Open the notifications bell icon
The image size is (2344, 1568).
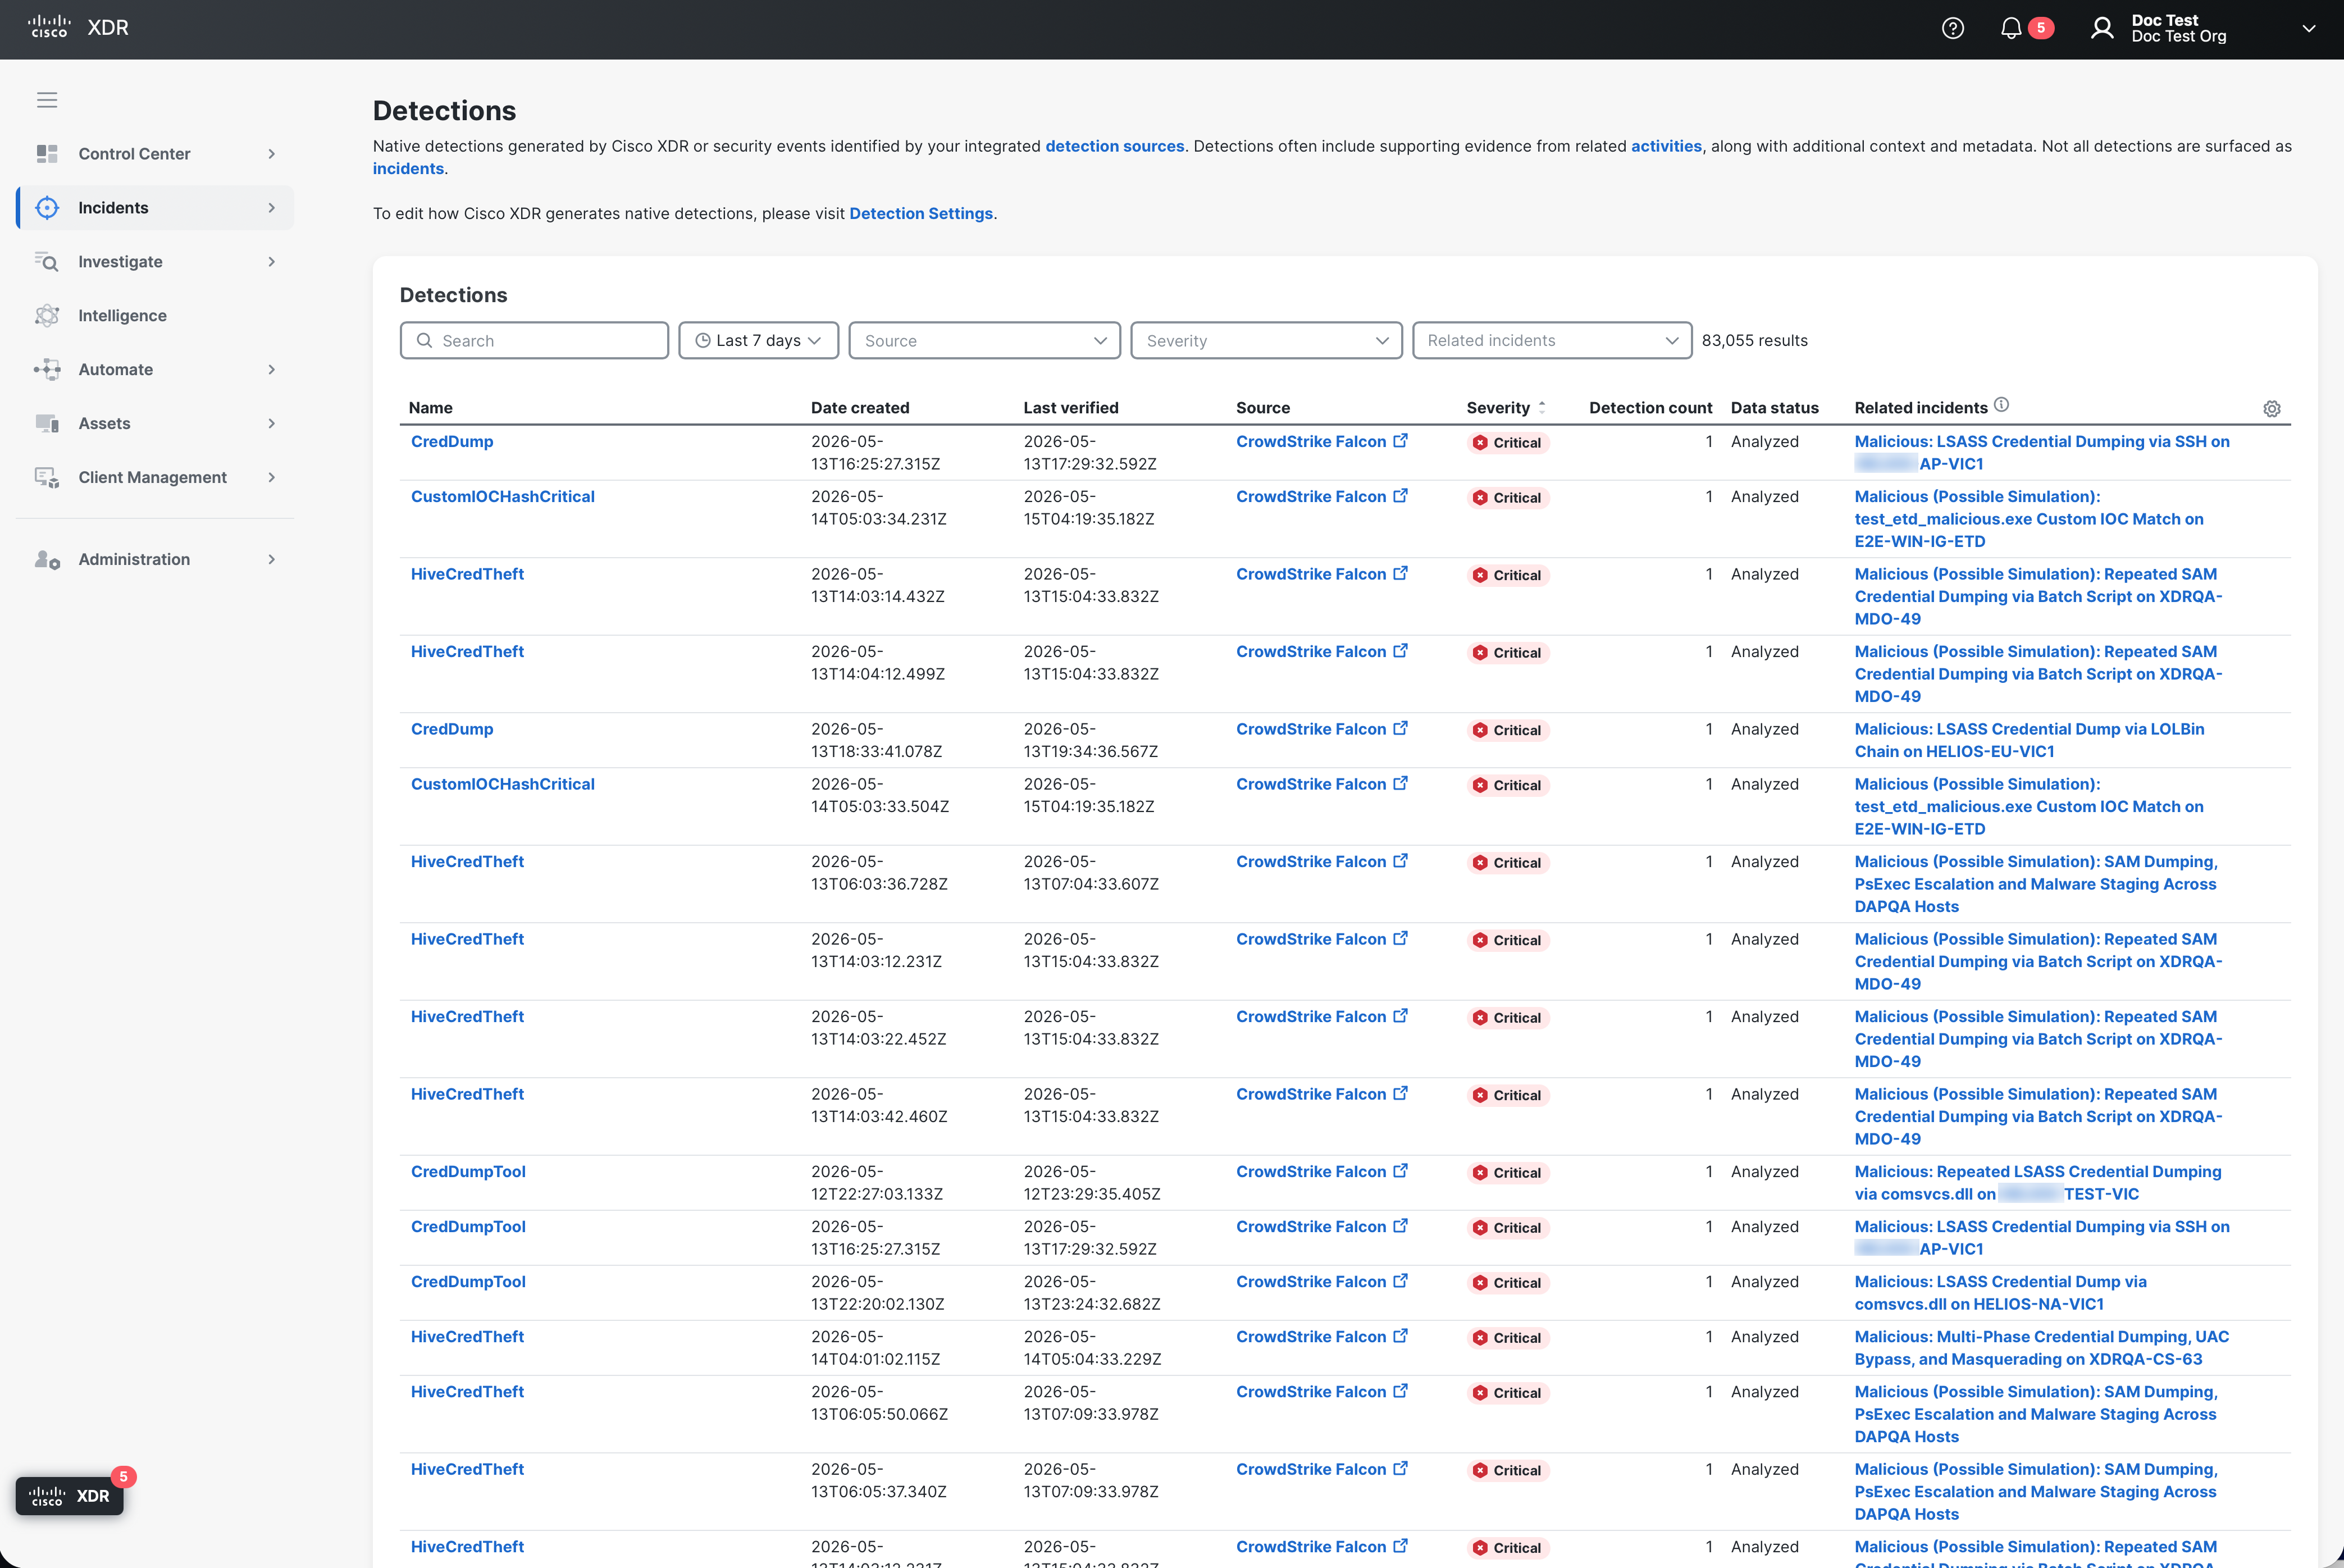pos(2011,29)
